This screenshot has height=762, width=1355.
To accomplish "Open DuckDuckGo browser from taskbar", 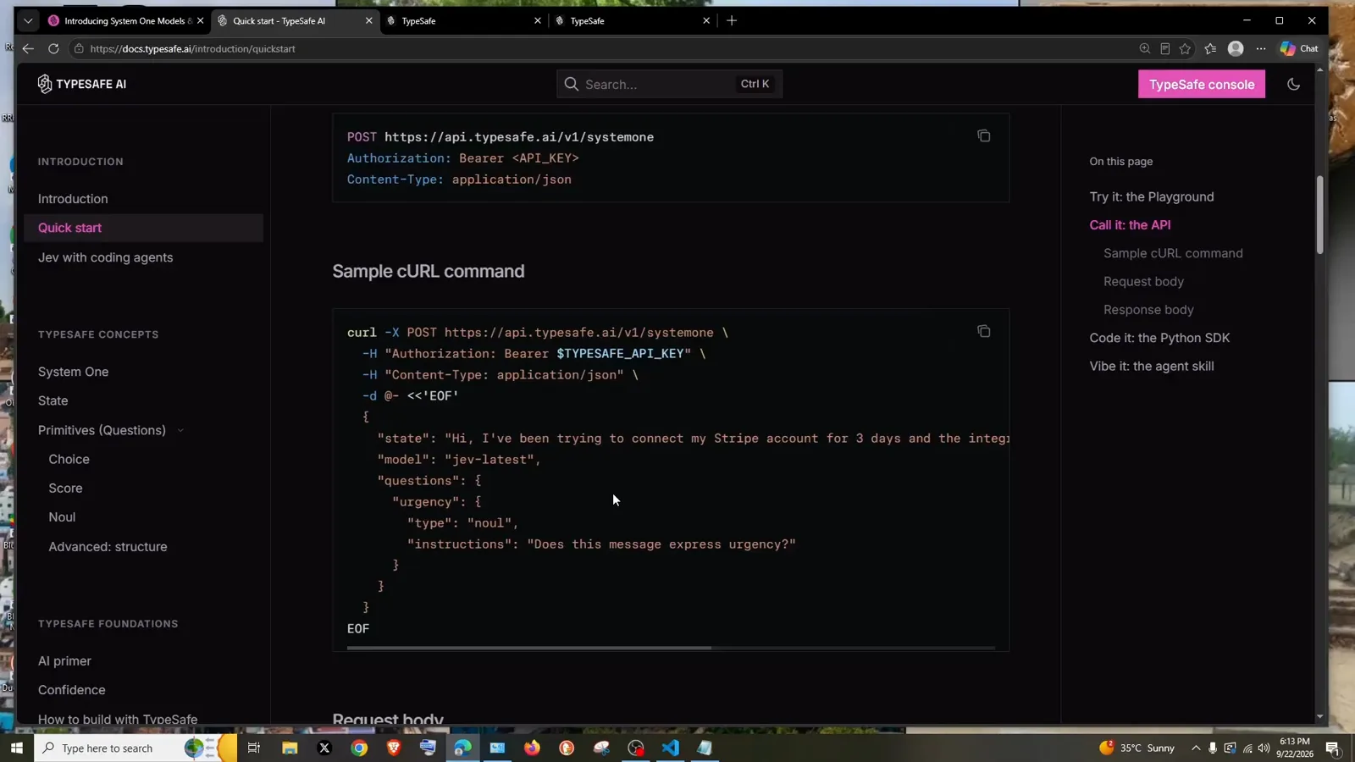I will pyautogui.click(x=567, y=748).
